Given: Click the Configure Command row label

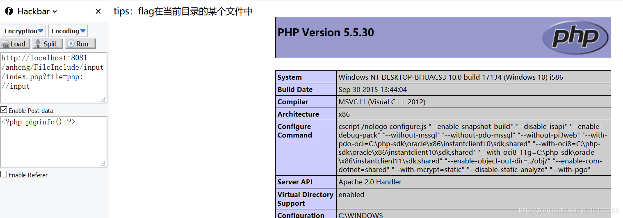Looking at the screenshot, I should (x=294, y=131).
